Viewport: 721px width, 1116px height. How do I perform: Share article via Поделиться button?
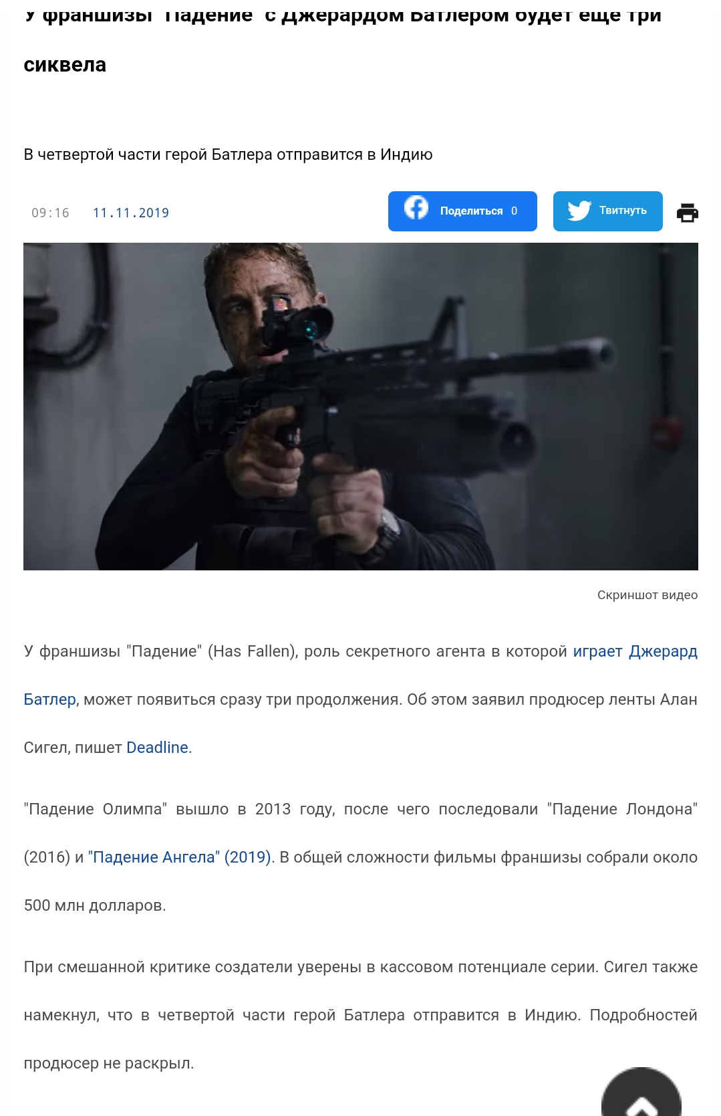click(x=462, y=211)
